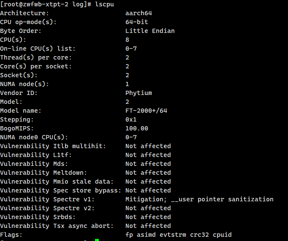288x241 pixels.
Task: Click the BogoMIPS 100.00 value
Action: tap(137, 128)
